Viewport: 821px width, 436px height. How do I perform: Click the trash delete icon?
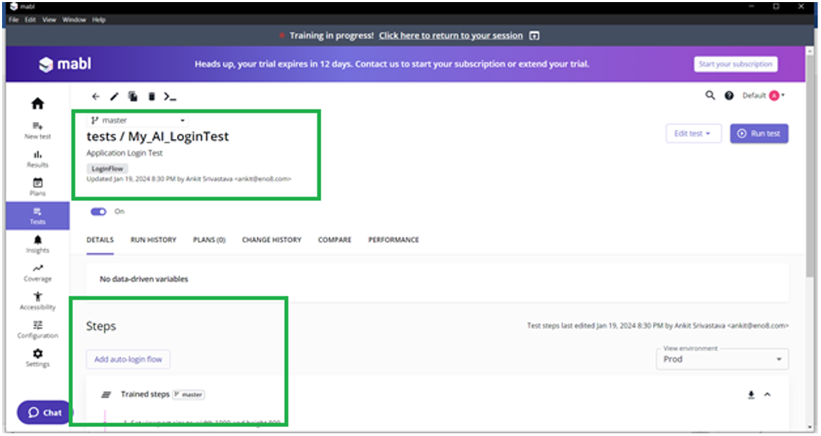pyautogui.click(x=151, y=97)
